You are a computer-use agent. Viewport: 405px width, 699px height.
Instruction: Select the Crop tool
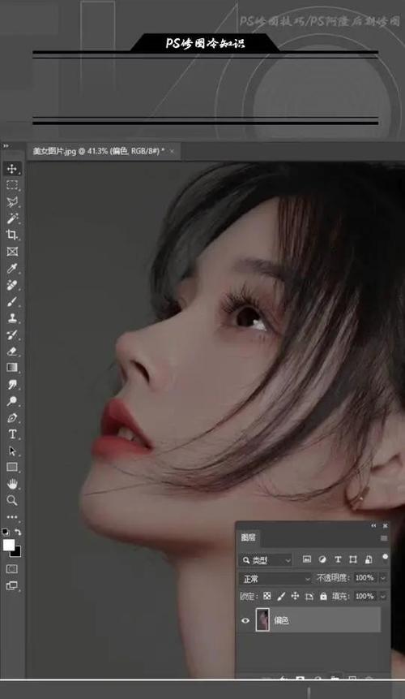pyautogui.click(x=12, y=235)
